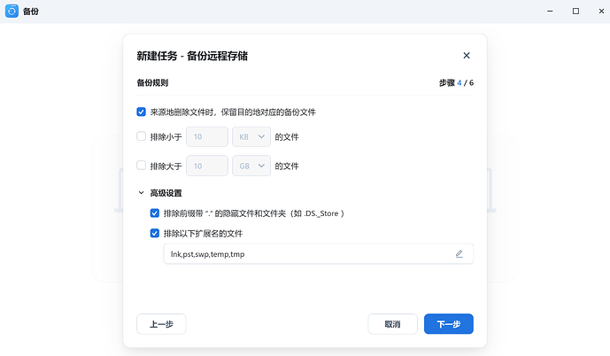610x356 pixels.
Task: Cancel with the 取消 button
Action: pos(392,324)
